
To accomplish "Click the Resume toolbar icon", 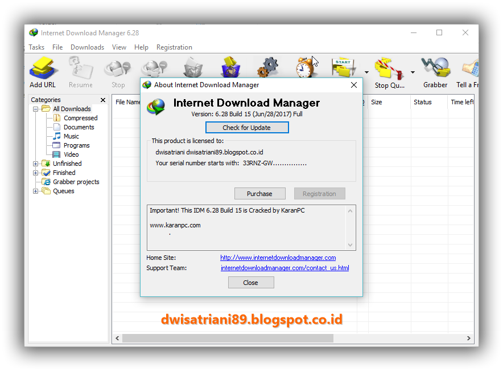I will pyautogui.click(x=81, y=68).
